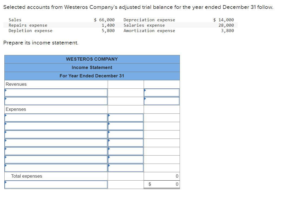Open first expense account dropdown under Expenses

[x=56, y=118]
